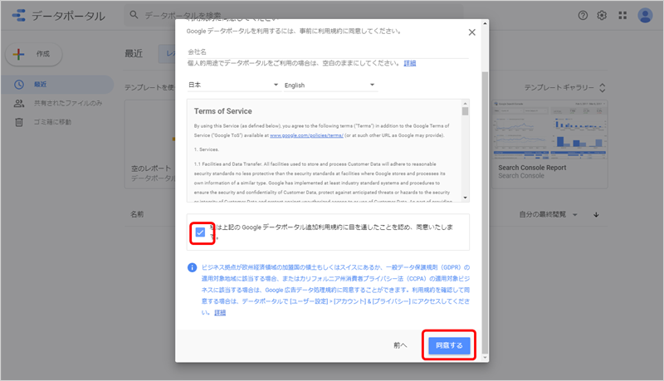Open the 日本 country dropdown
Image resolution: width=664 pixels, height=381 pixels.
tap(233, 85)
